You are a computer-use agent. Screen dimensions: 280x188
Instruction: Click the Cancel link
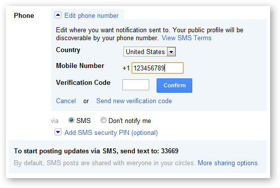point(66,101)
